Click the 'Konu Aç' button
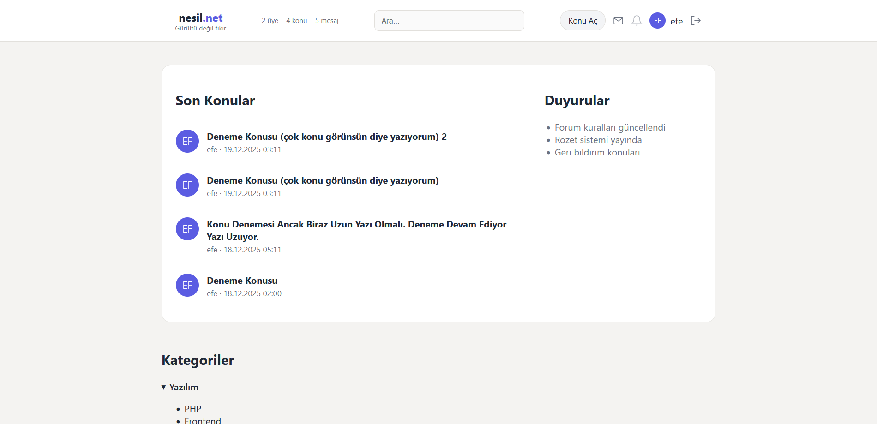The width and height of the screenshot is (877, 424). pos(583,20)
